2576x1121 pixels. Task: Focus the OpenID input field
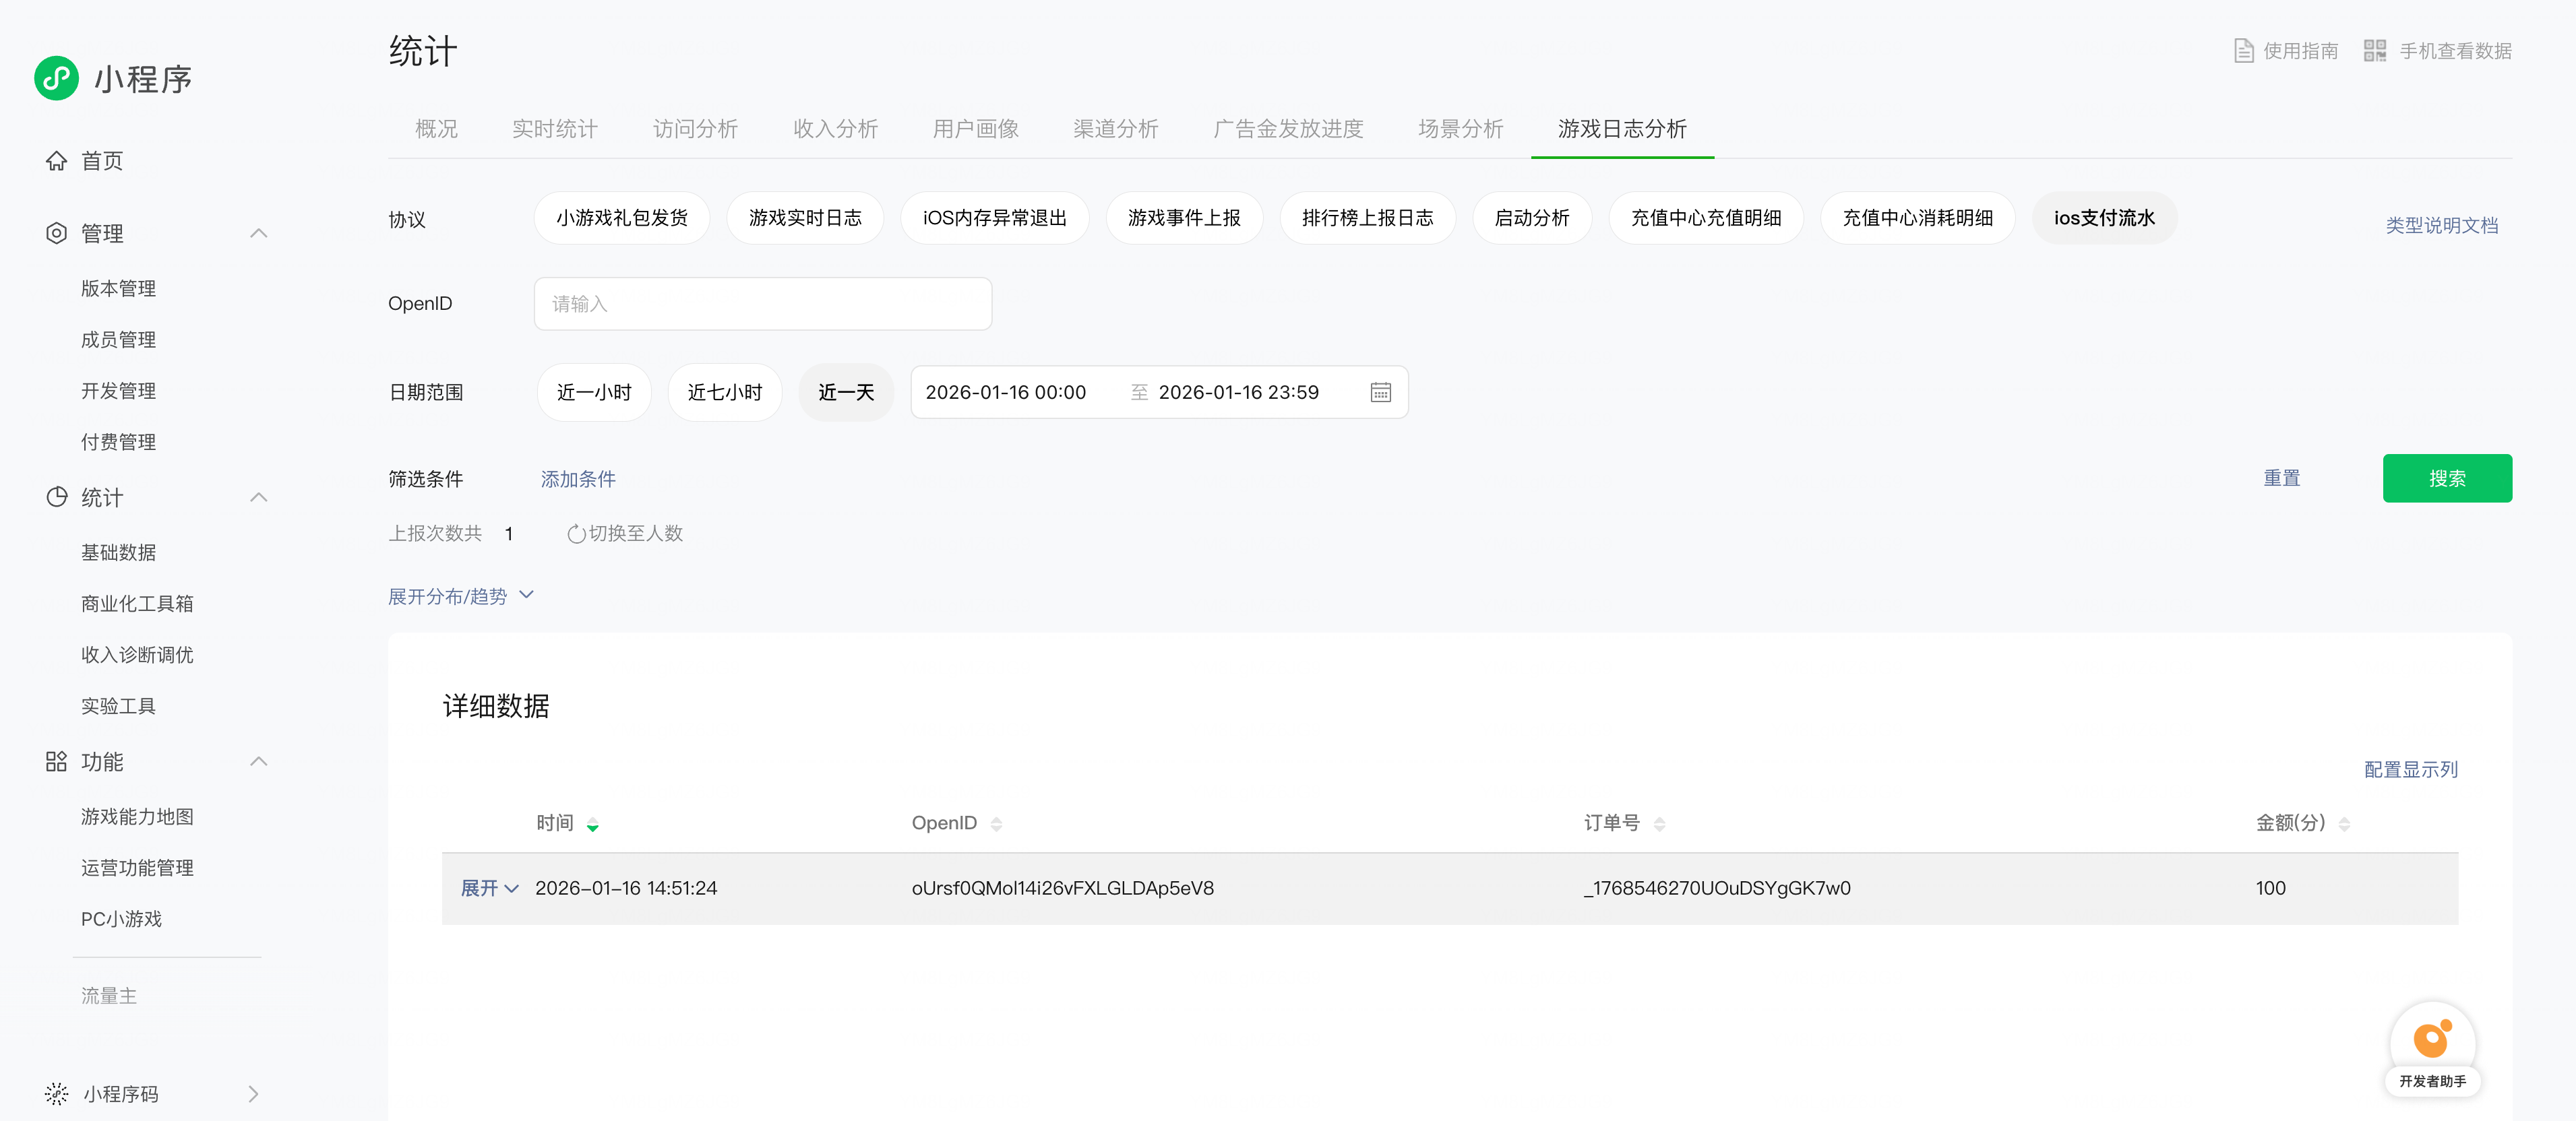coord(762,304)
